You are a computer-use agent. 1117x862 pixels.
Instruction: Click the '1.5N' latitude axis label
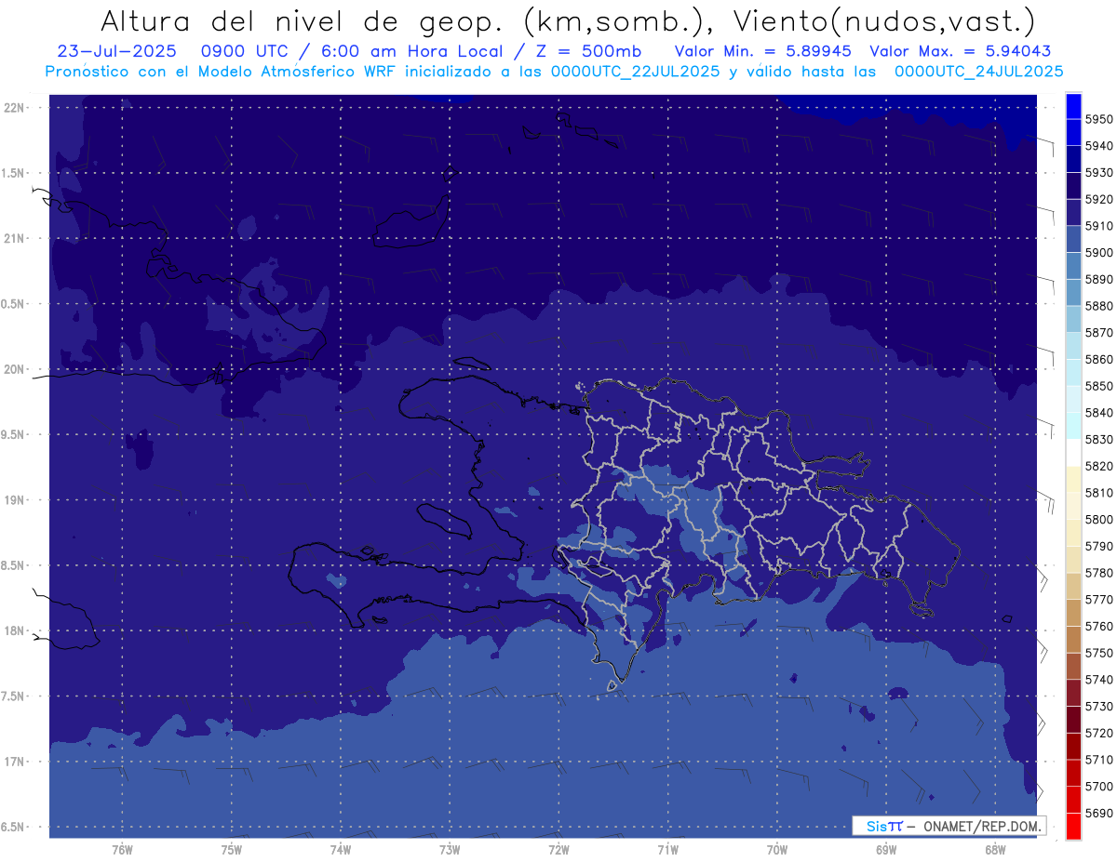click(14, 173)
